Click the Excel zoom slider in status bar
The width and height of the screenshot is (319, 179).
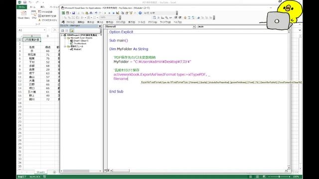point(279,177)
